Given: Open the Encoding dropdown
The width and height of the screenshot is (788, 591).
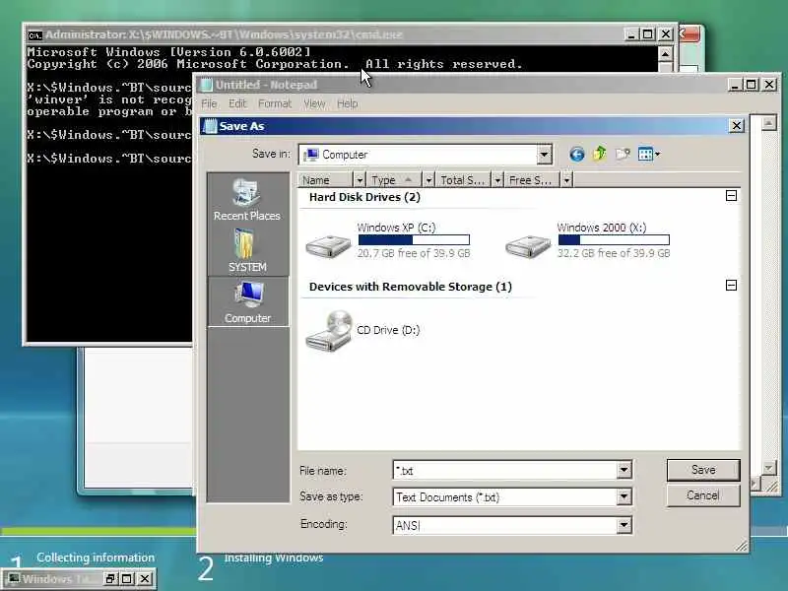Looking at the screenshot, I should tap(624, 525).
